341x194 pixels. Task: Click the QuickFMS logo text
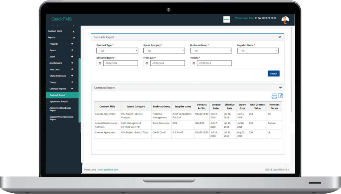(x=61, y=19)
